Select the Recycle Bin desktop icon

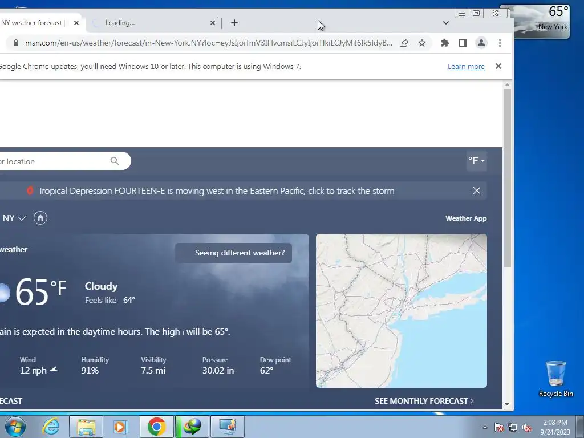[x=555, y=379]
